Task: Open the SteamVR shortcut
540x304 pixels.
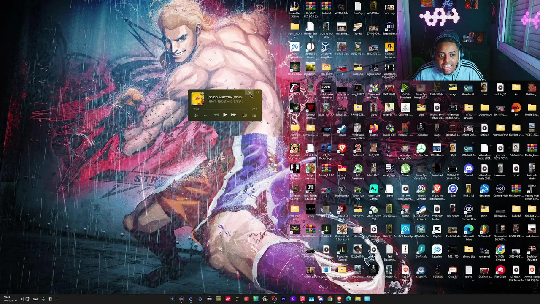Action: tap(421, 272)
